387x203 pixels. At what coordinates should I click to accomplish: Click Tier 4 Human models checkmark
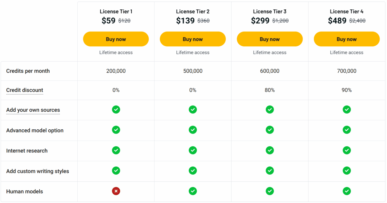347,191
